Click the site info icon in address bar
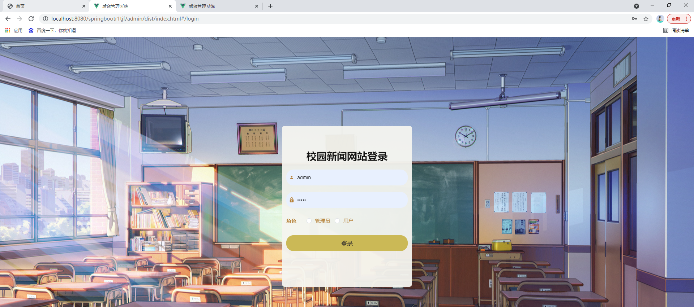The height and width of the screenshot is (307, 694). (x=46, y=19)
